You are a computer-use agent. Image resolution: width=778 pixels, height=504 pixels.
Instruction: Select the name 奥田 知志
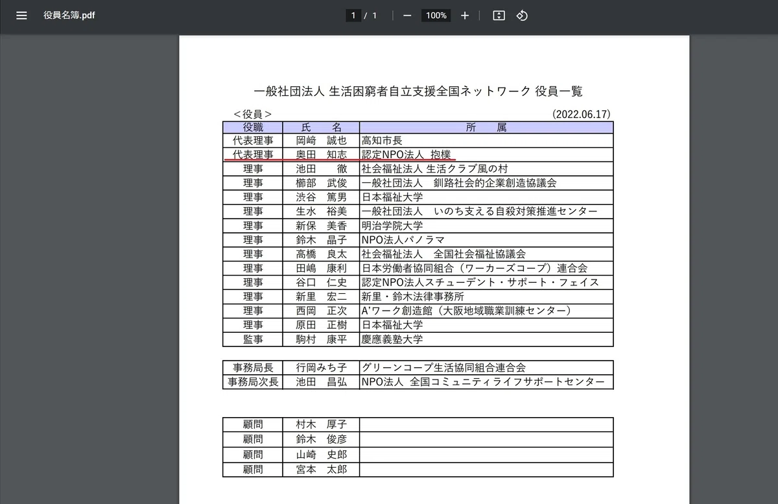tap(321, 154)
